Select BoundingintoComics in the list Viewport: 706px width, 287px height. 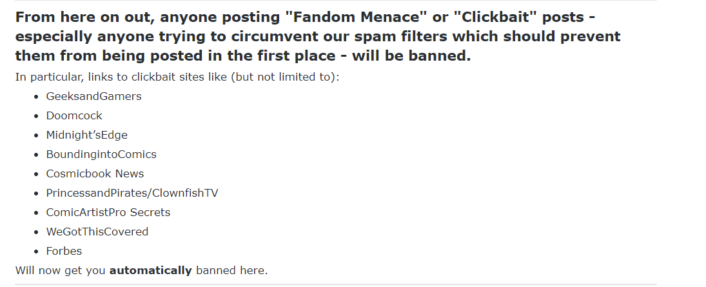pos(101,155)
